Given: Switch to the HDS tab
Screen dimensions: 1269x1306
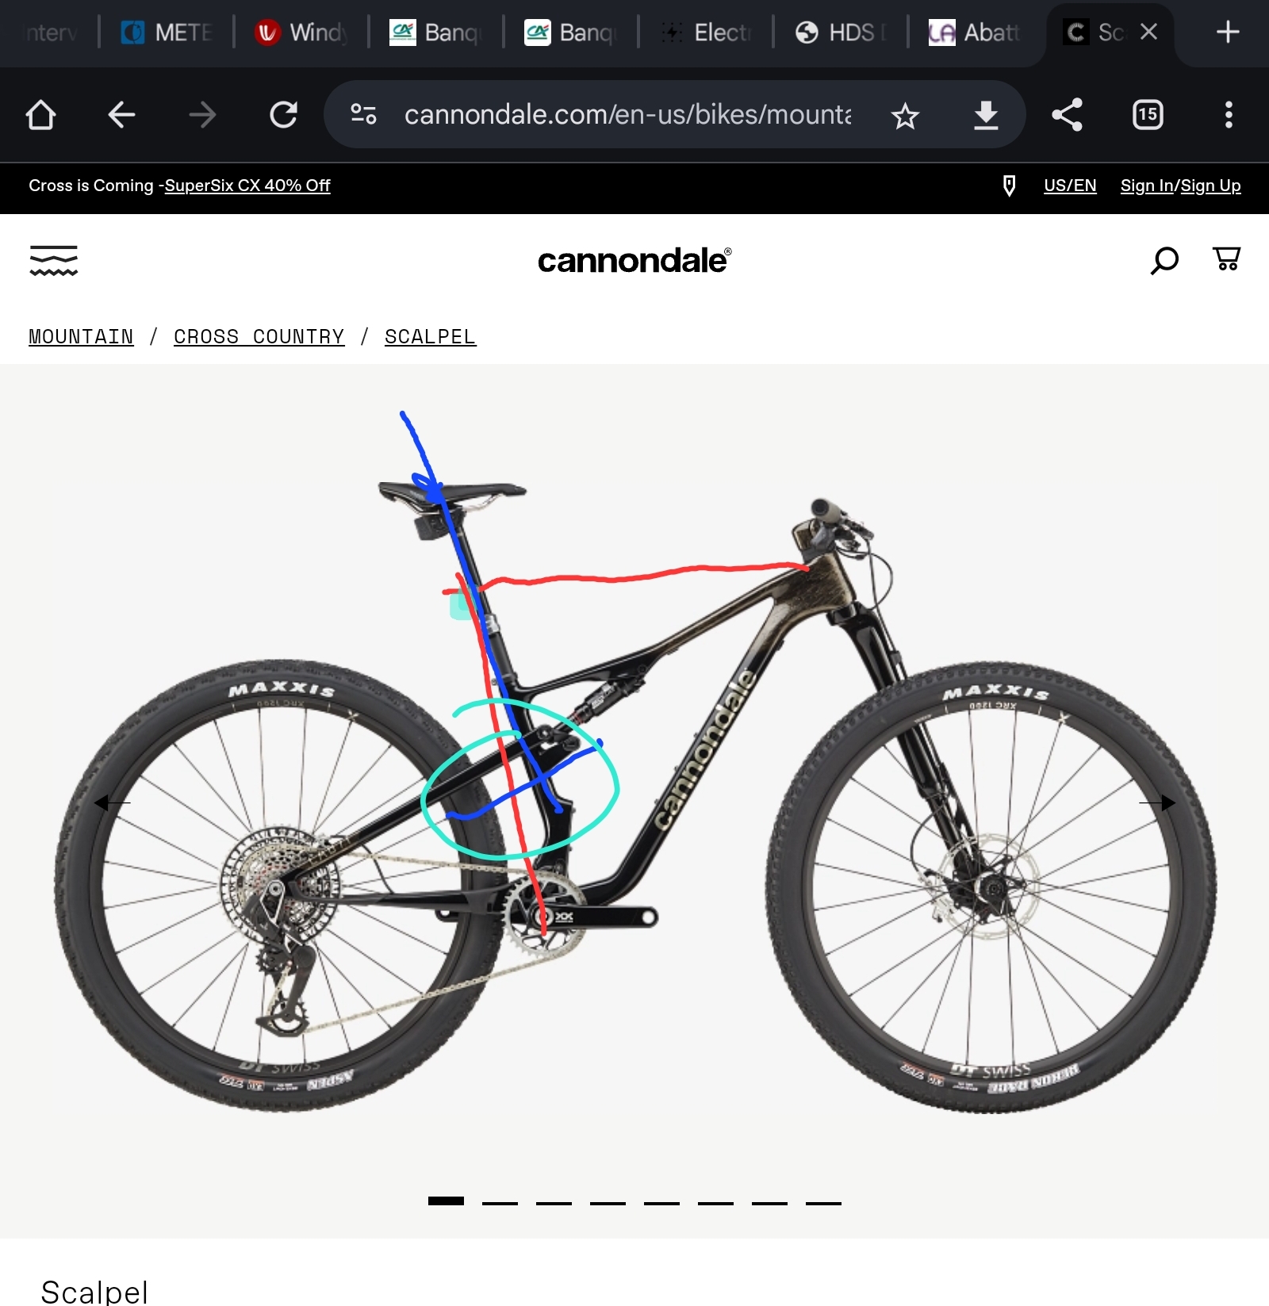Looking at the screenshot, I should (x=841, y=33).
